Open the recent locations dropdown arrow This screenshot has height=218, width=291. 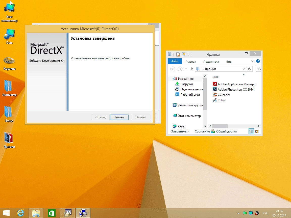click(x=186, y=69)
